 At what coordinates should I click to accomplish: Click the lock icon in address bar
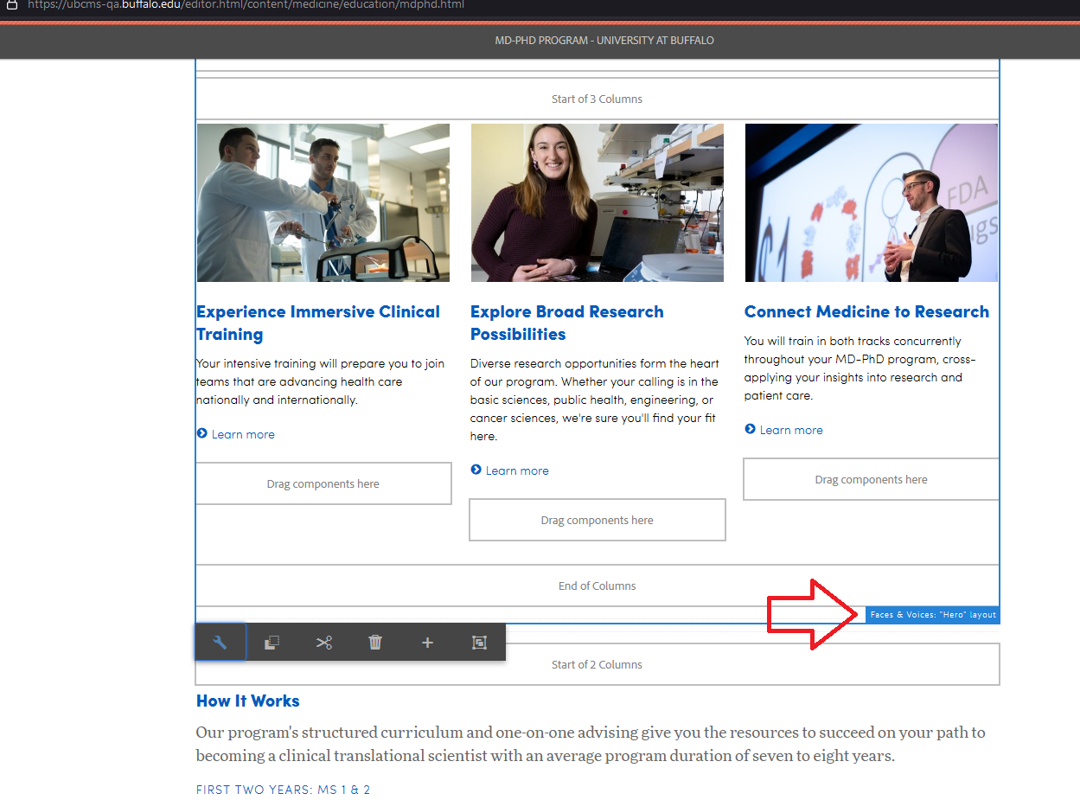tap(12, 4)
